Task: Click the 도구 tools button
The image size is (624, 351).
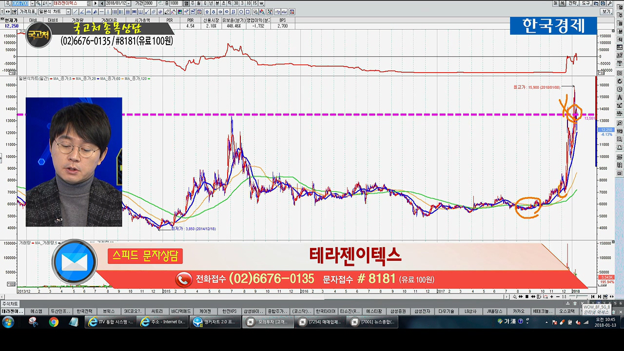Action: pos(585,3)
